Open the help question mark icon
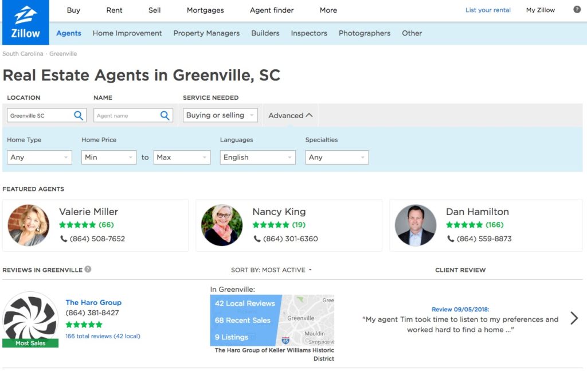The image size is (587, 371). point(577,10)
